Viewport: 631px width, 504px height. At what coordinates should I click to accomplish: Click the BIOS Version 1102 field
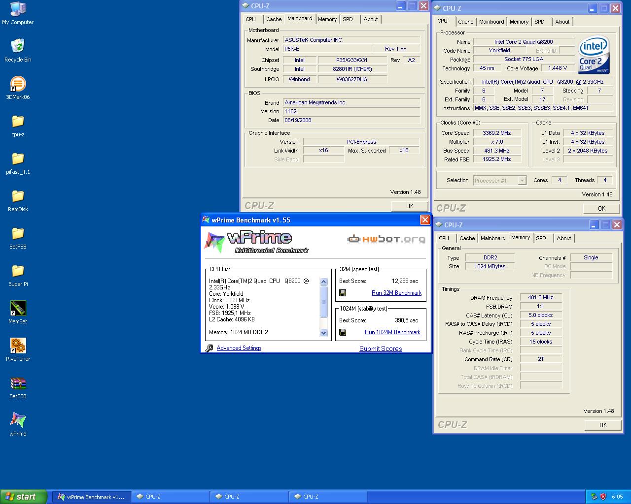pyautogui.click(x=351, y=111)
